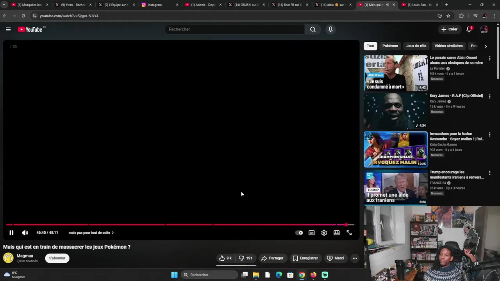Enter full screen mode
This screenshot has width=500, height=281.
349,233
